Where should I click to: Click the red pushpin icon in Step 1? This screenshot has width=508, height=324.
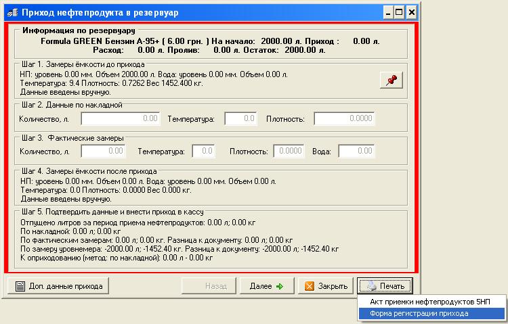pyautogui.click(x=391, y=80)
